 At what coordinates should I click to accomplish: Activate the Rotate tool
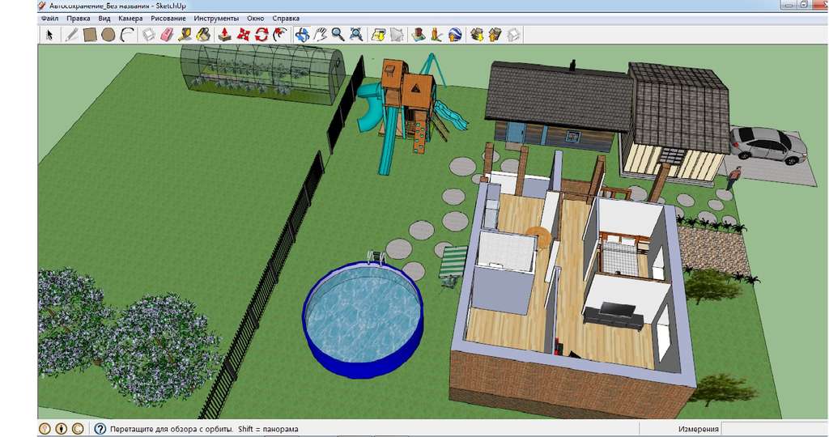tap(261, 34)
